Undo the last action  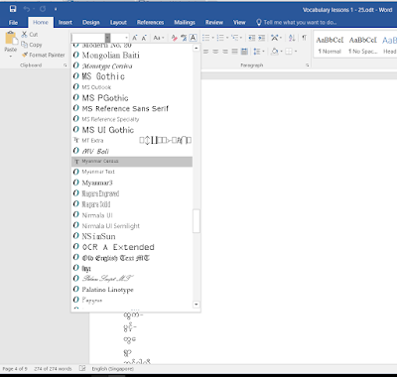pos(27,9)
